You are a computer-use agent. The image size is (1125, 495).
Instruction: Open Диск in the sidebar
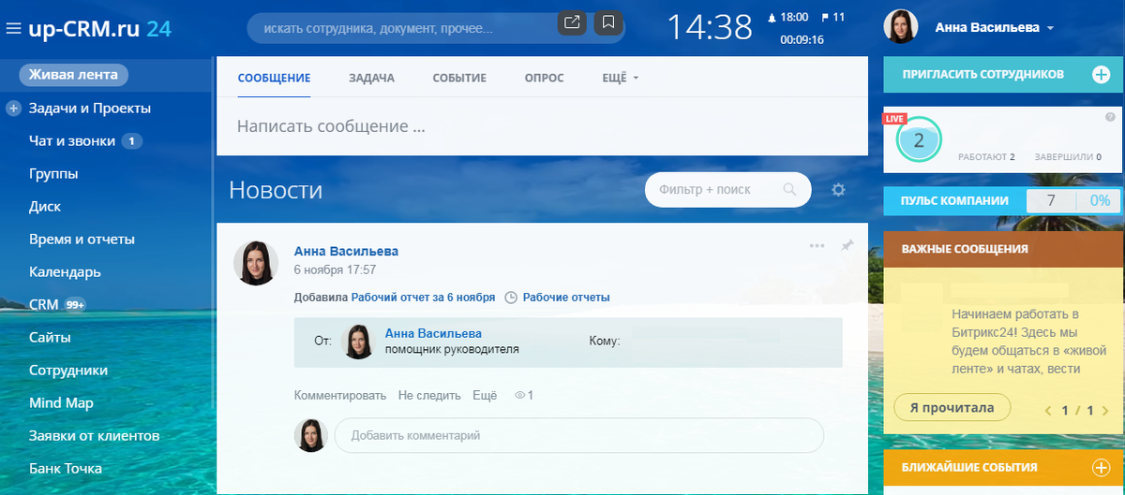pos(45,207)
